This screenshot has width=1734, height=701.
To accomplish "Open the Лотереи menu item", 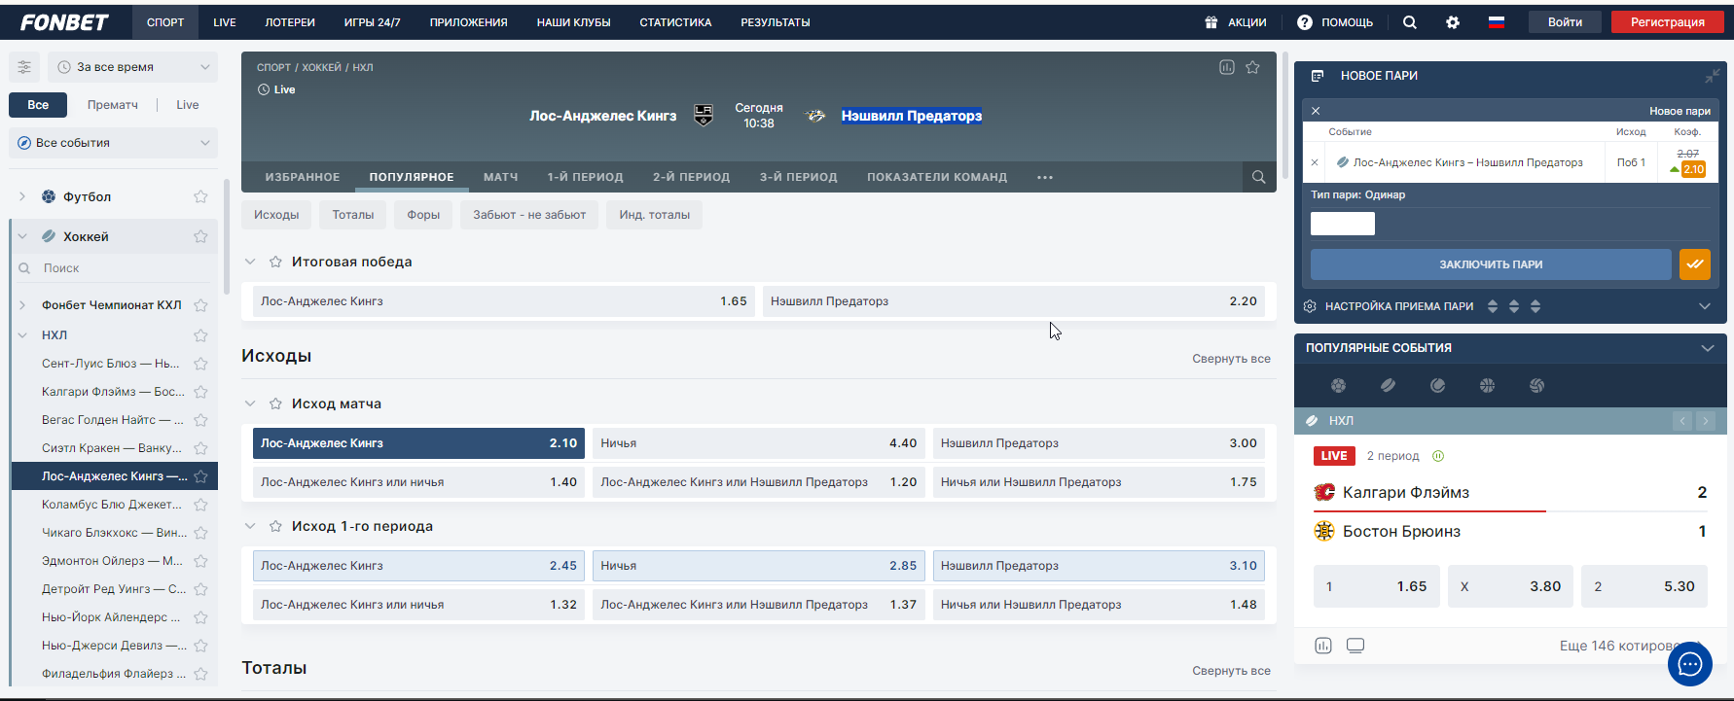I will click(290, 22).
